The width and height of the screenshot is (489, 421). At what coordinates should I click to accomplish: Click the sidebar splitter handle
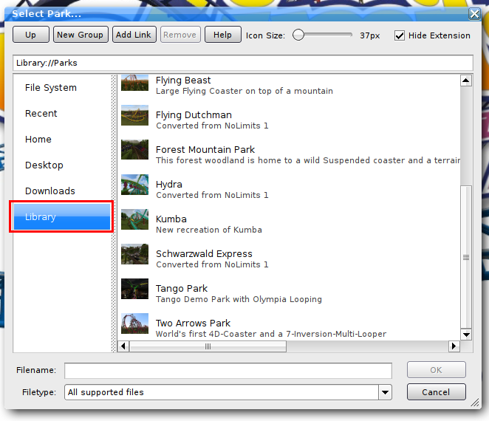(114, 213)
